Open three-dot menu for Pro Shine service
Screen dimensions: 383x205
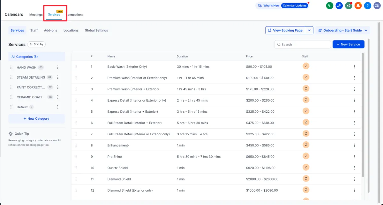click(x=354, y=157)
